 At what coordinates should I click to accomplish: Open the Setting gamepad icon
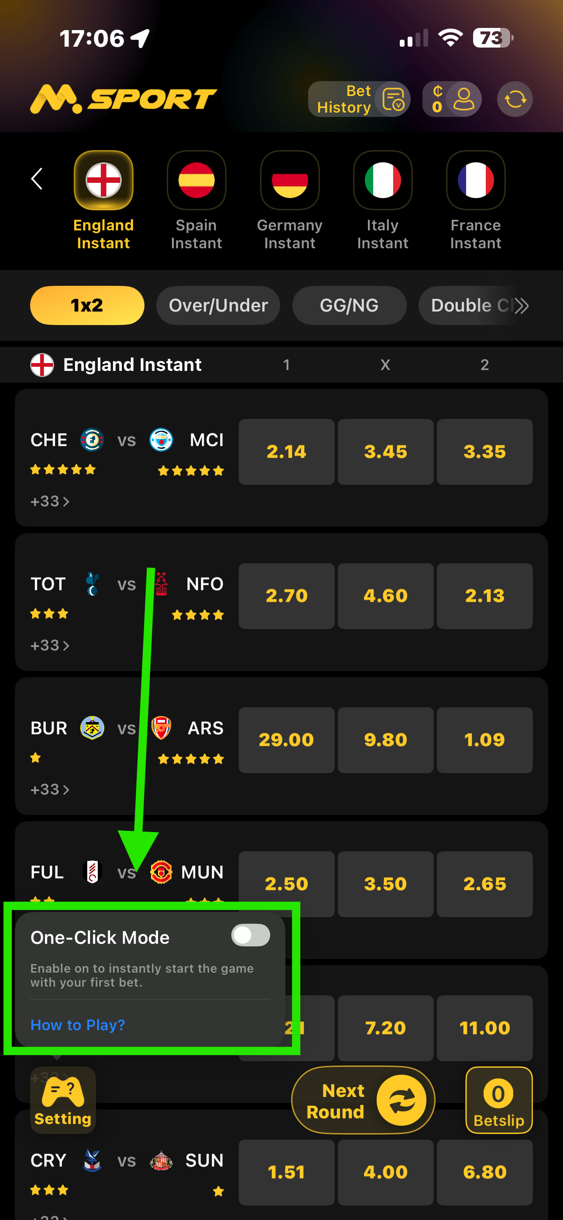62,1100
